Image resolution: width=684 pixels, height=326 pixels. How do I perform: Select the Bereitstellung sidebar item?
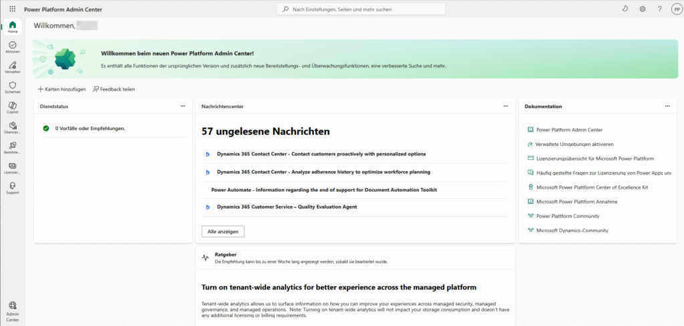click(x=13, y=148)
